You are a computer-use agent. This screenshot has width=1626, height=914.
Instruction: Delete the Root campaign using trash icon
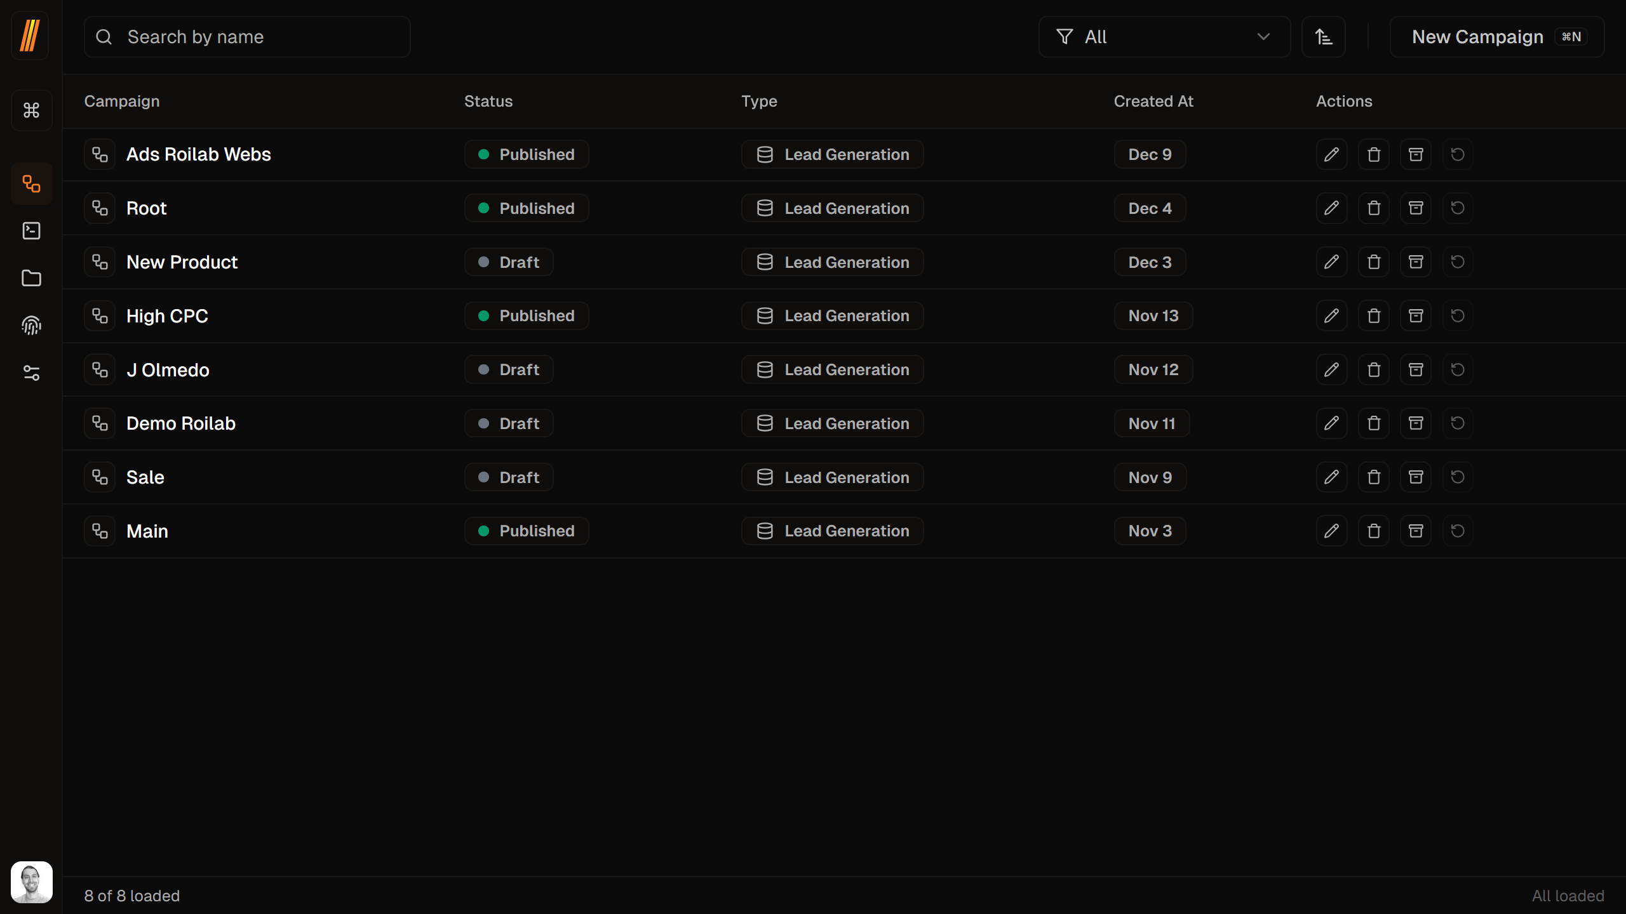click(x=1373, y=208)
